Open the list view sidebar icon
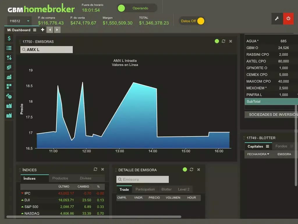 pos(9,48)
